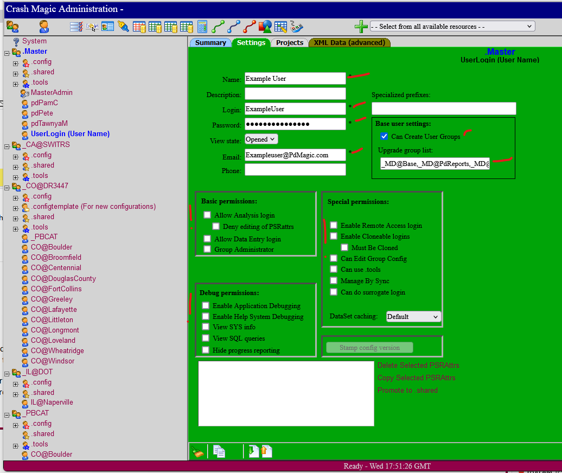Collapse the _IL@DOT tree group

[7, 374]
